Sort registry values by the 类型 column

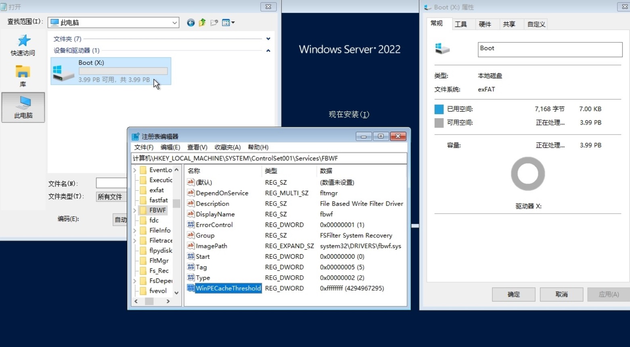click(x=289, y=171)
